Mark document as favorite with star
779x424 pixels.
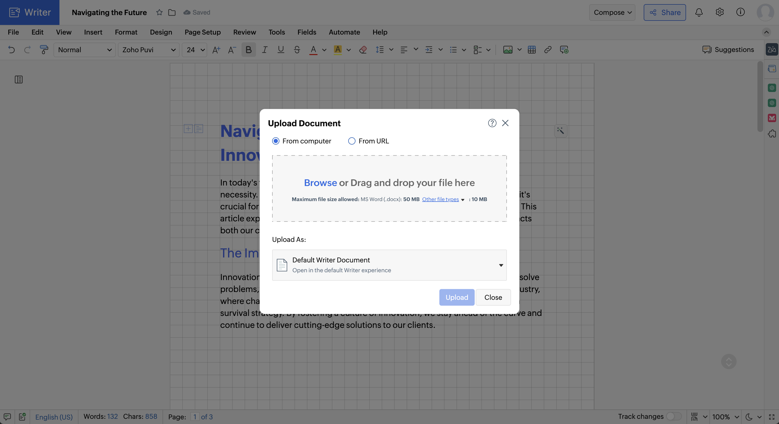pyautogui.click(x=159, y=12)
